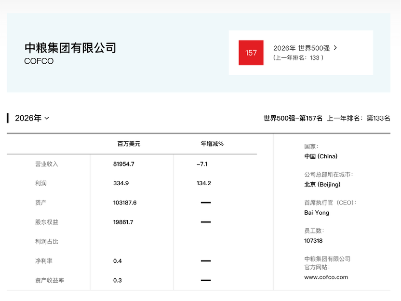Click the assets value 103187.6
The width and height of the screenshot is (401, 301).
125,203
